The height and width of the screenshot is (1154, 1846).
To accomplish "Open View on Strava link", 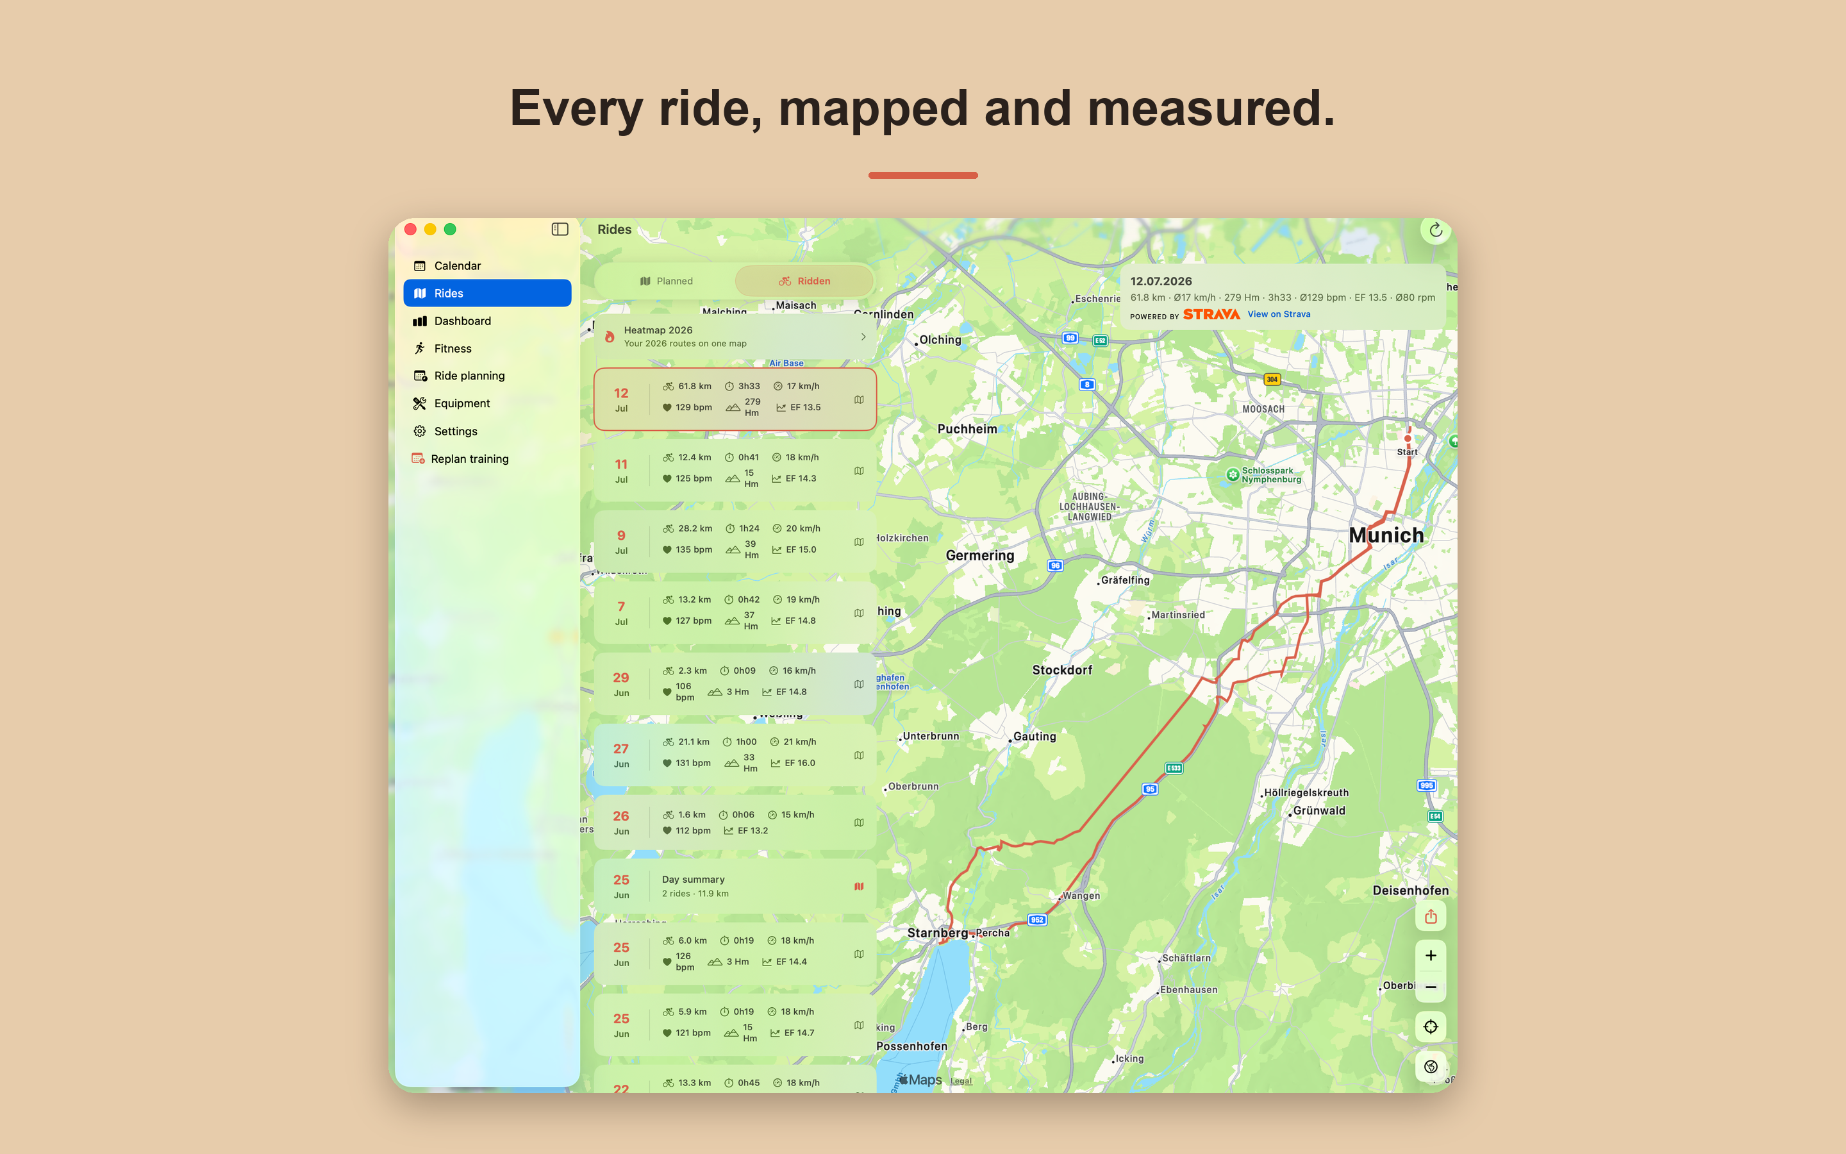I will [x=1279, y=314].
